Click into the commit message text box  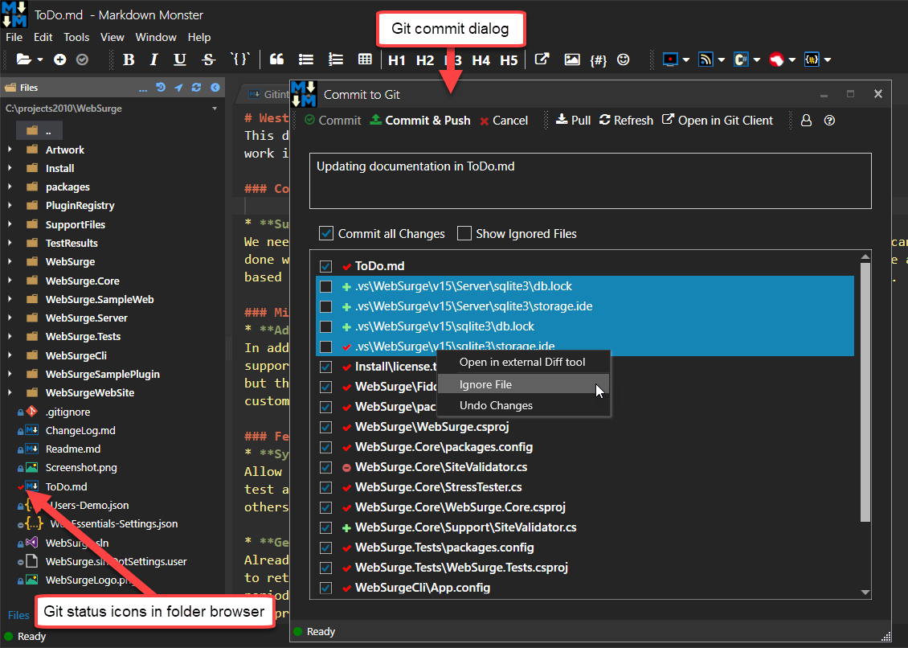click(x=590, y=181)
